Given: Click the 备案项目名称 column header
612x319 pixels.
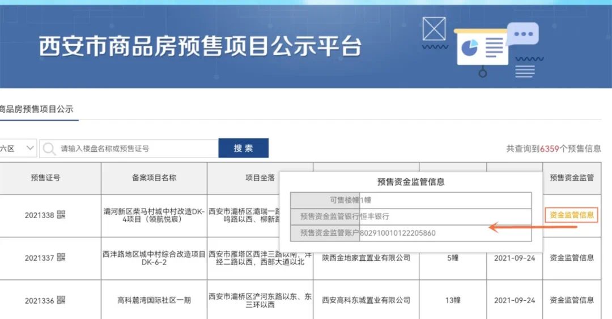Looking at the screenshot, I should click(154, 178).
